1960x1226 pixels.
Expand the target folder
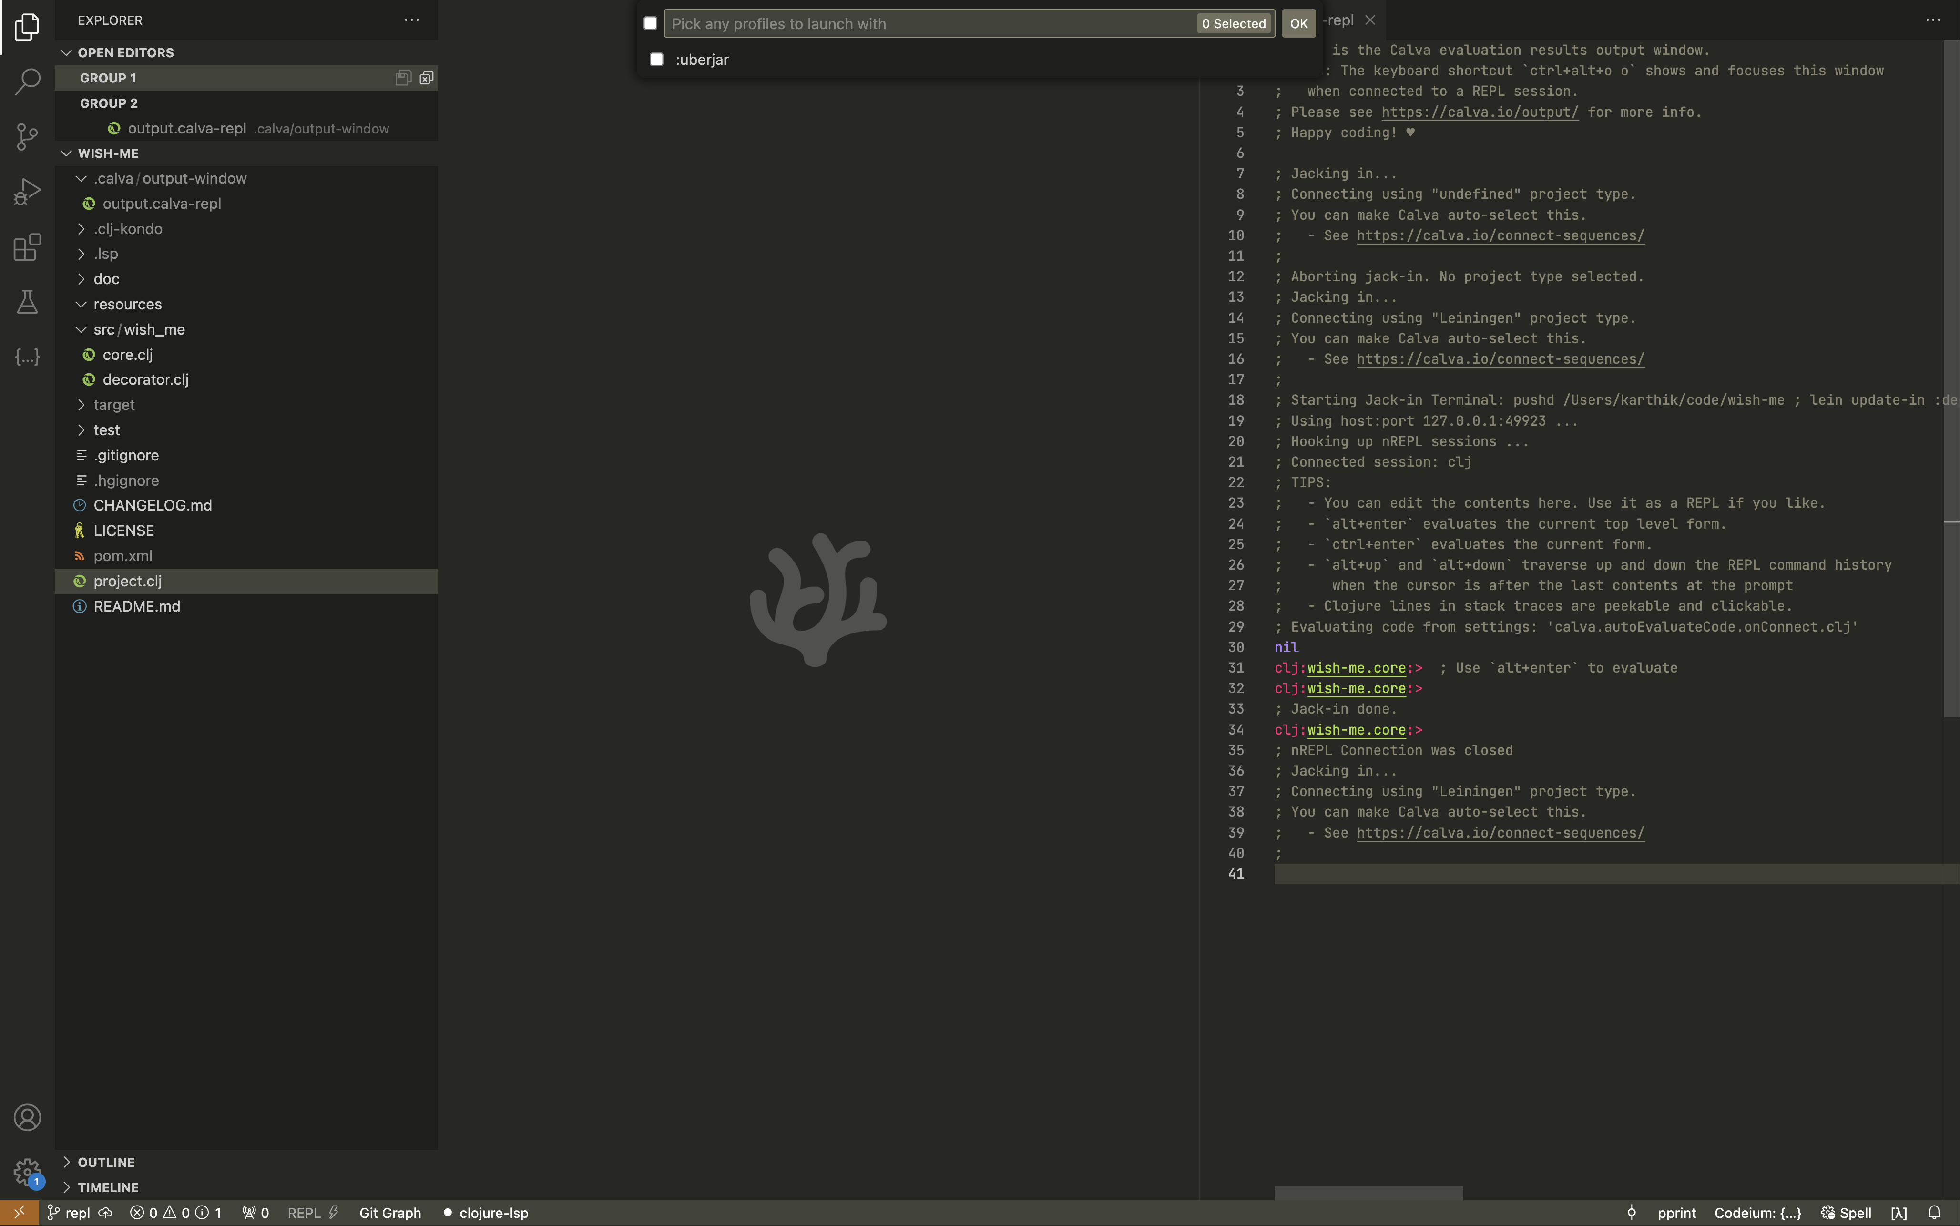[x=81, y=405]
